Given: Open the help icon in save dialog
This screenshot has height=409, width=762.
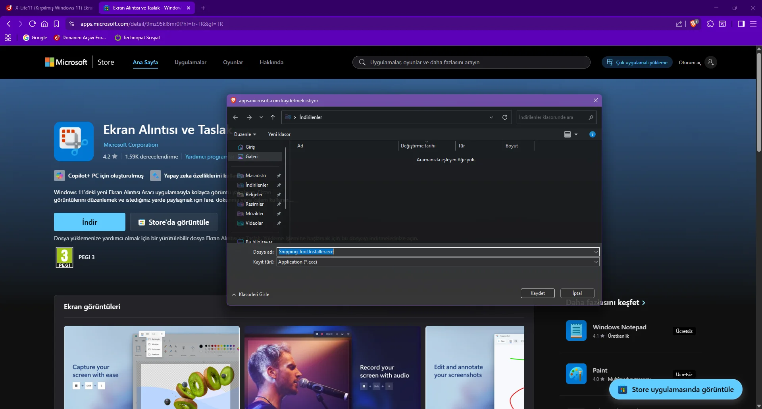Looking at the screenshot, I should (x=592, y=134).
